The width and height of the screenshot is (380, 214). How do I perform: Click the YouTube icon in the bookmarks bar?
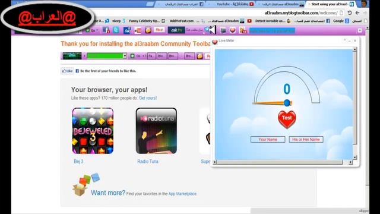tap(249, 21)
